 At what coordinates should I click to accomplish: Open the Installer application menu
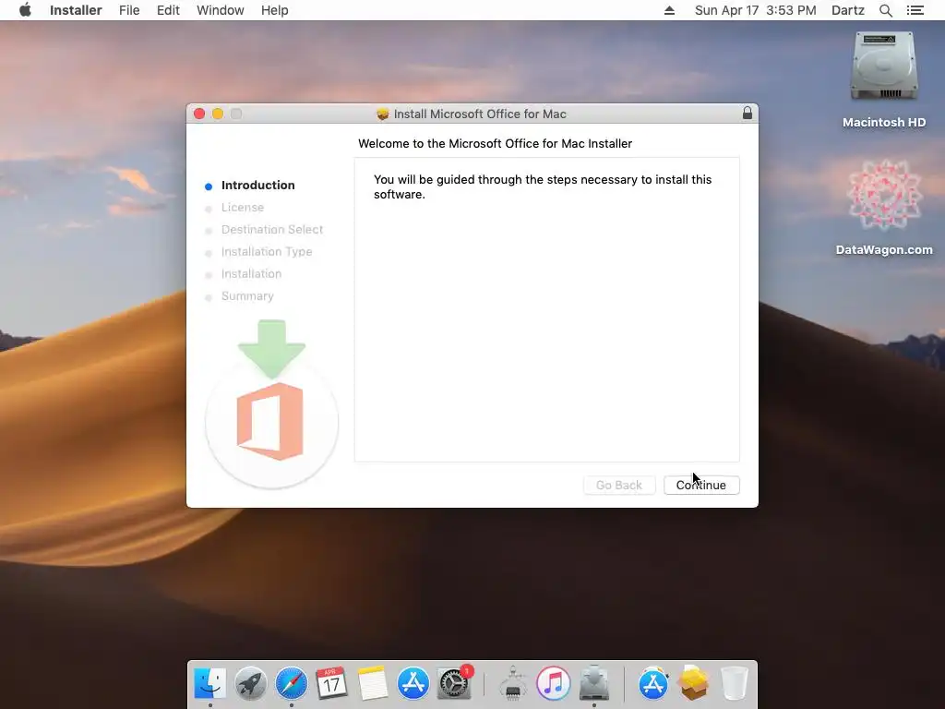click(76, 10)
